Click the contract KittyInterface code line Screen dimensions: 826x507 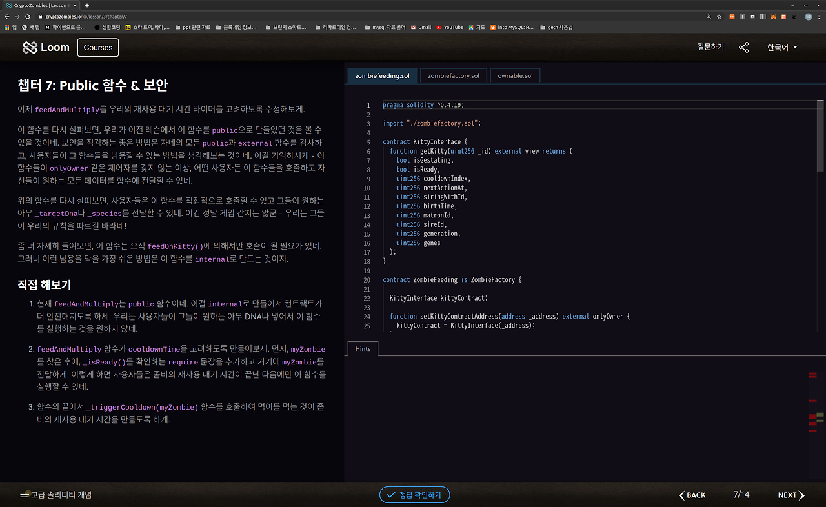425,142
